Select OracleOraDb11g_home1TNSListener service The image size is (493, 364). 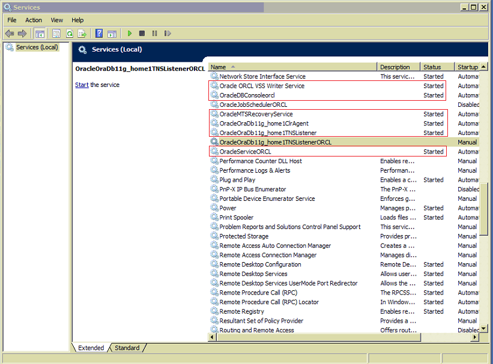point(268,133)
